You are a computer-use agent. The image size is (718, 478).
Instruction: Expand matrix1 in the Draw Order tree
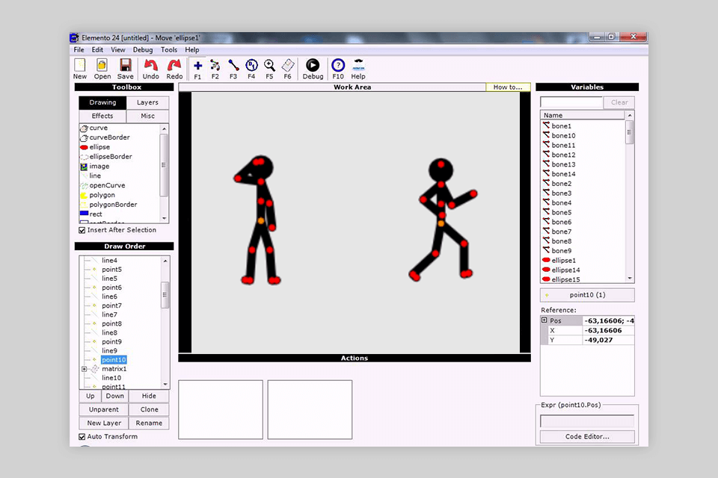click(x=82, y=368)
